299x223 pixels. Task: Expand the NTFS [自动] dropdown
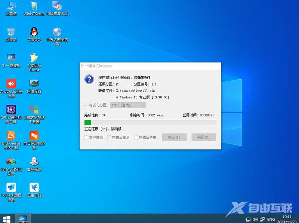128,105
